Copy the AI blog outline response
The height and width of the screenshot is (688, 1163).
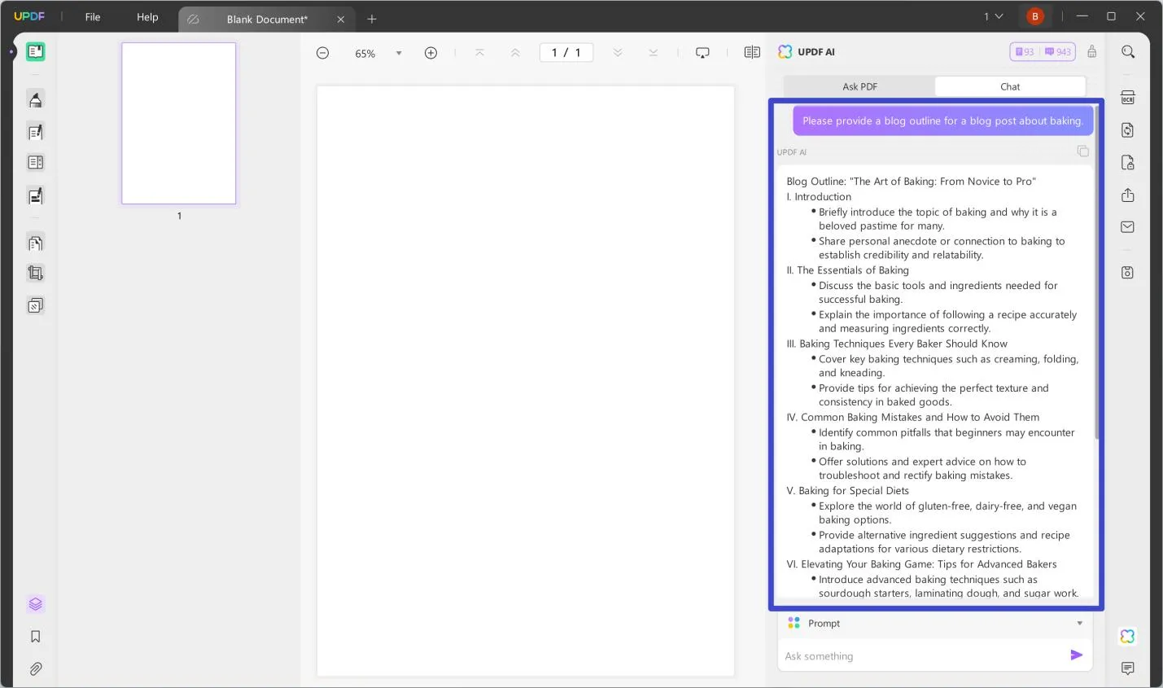tap(1083, 151)
